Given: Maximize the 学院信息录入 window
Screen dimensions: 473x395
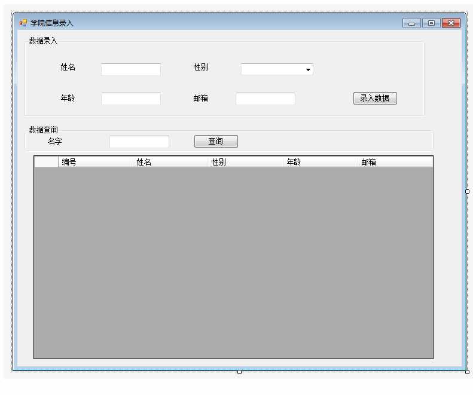Looking at the screenshot, I should tap(431, 23).
